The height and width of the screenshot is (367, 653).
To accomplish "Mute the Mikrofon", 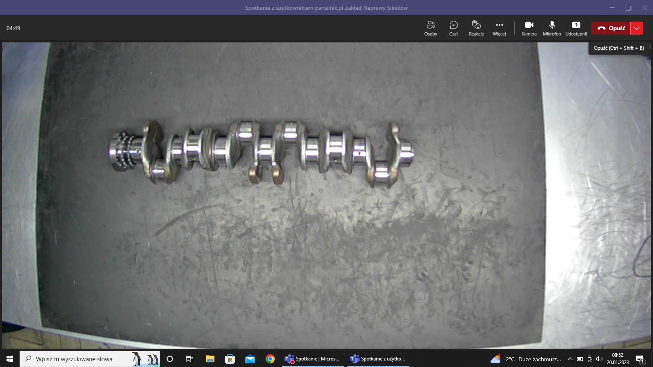I will click(552, 28).
